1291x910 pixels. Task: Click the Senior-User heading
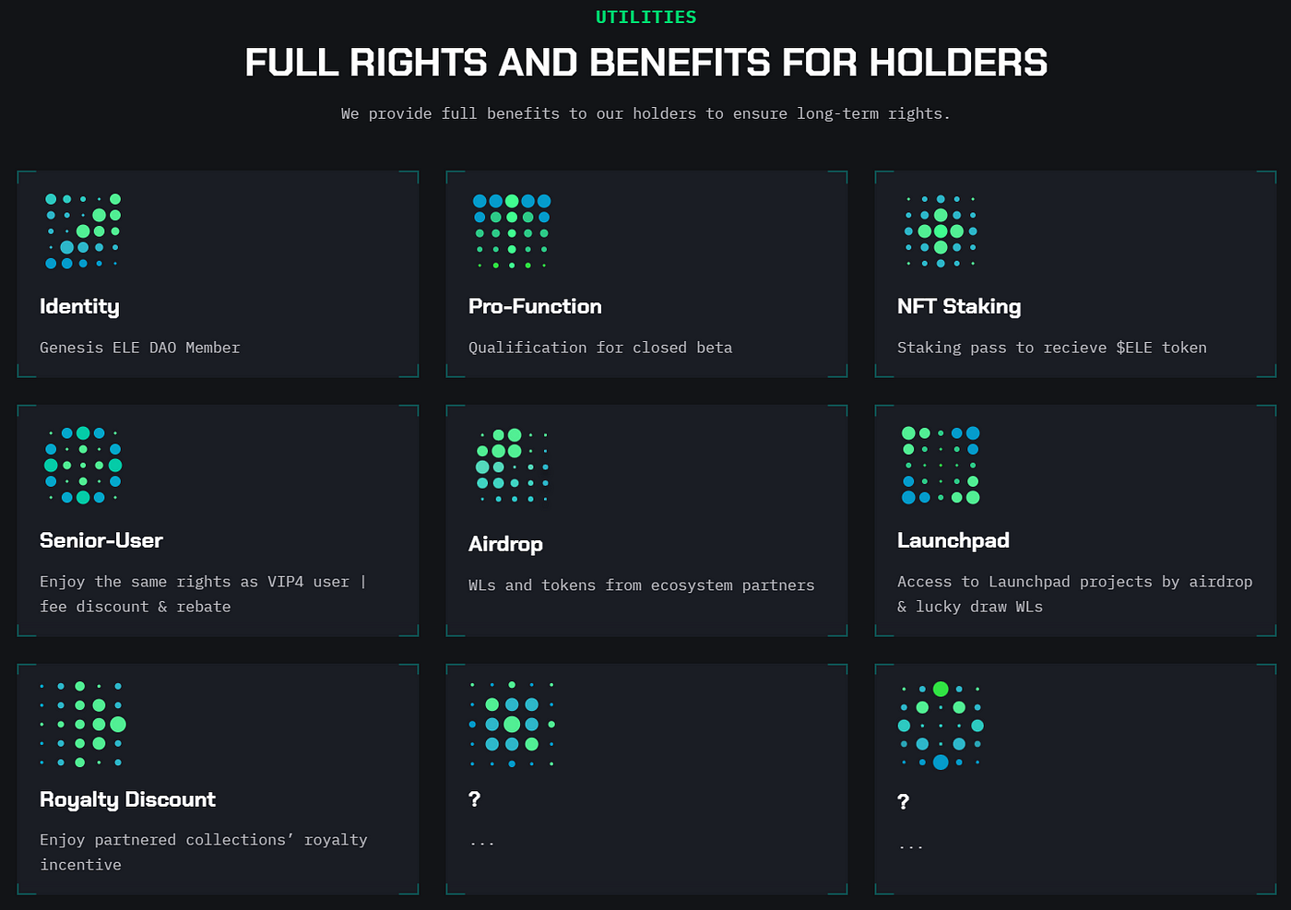pyautogui.click(x=101, y=540)
